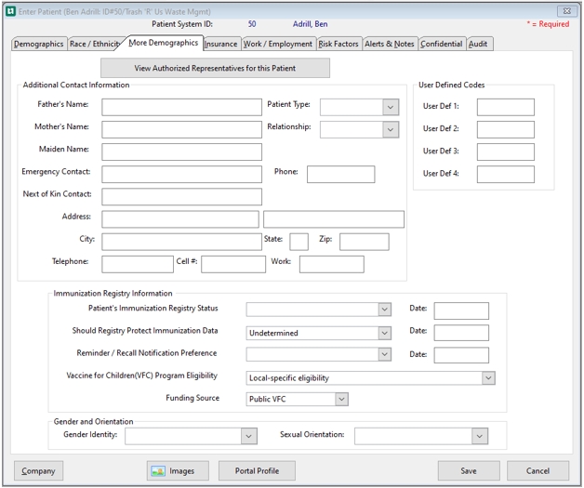This screenshot has width=584, height=488.
Task: Open the Alerts & Notes tab
Action: [x=390, y=44]
